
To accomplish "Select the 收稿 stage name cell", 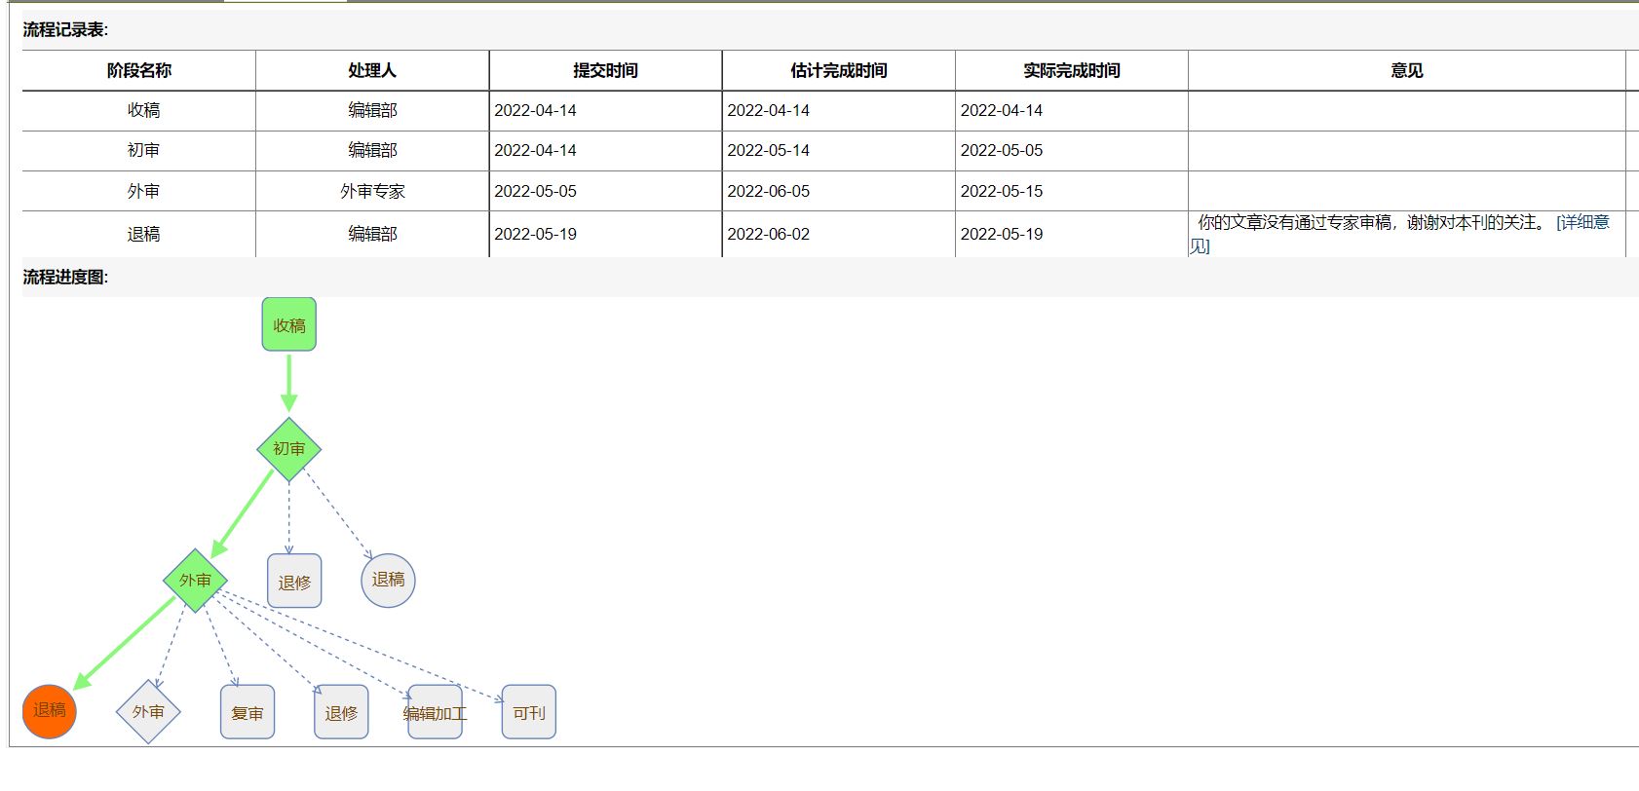I will coord(139,110).
